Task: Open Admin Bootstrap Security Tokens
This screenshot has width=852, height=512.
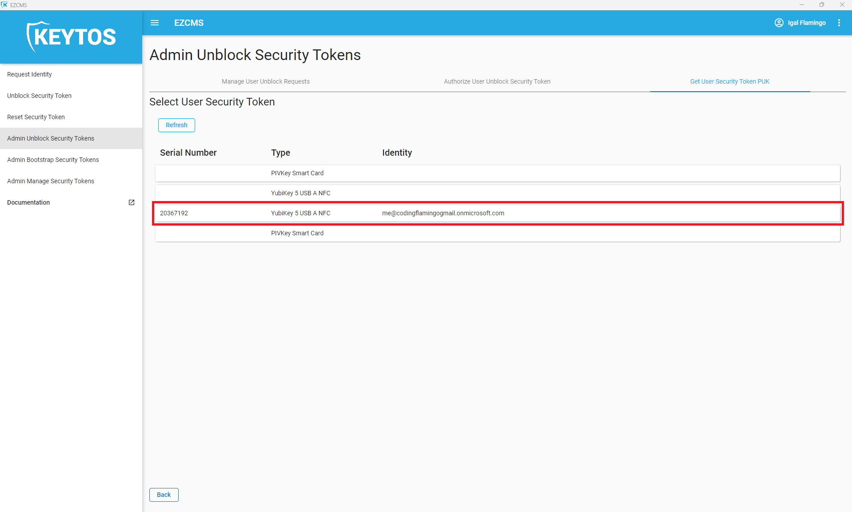Action: pyautogui.click(x=53, y=160)
